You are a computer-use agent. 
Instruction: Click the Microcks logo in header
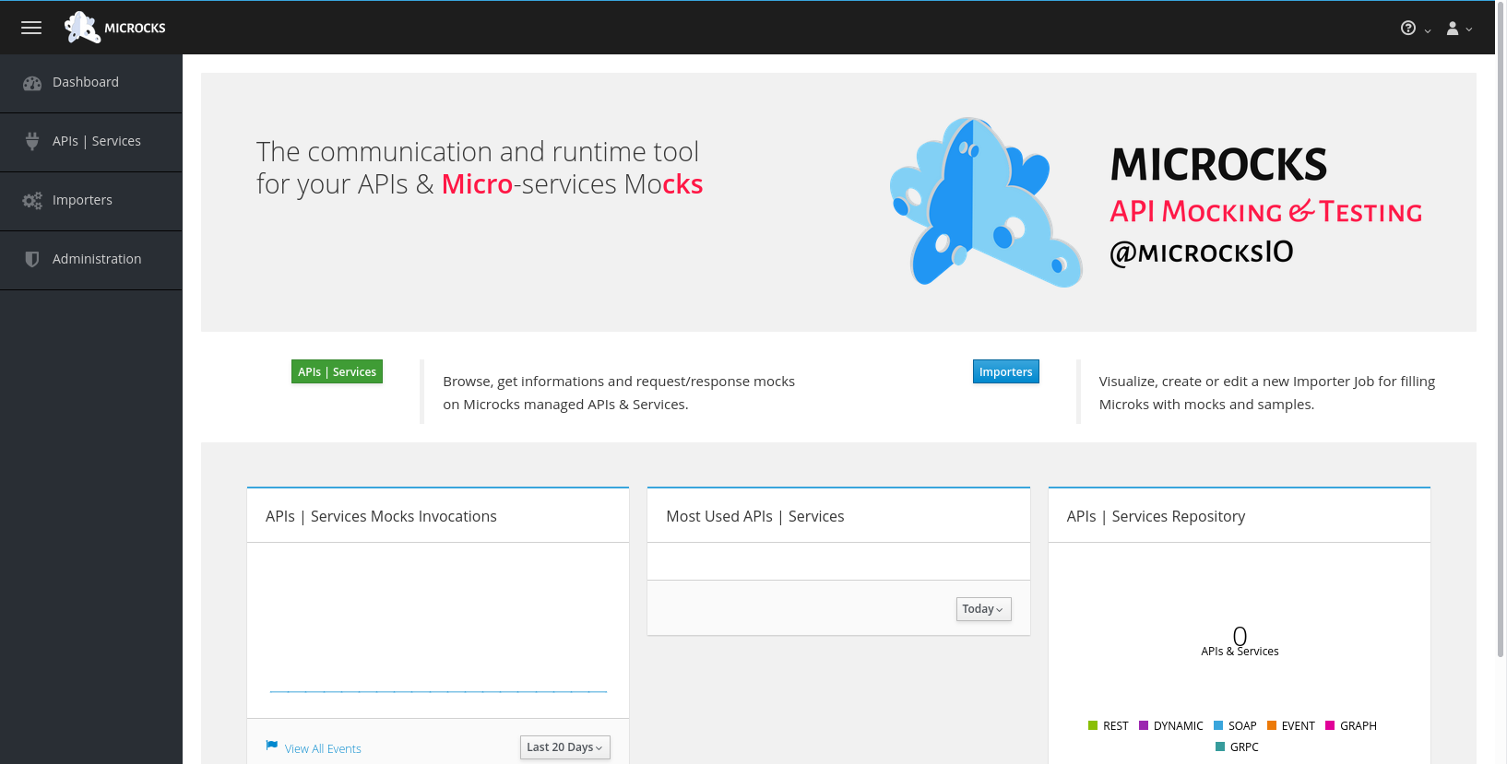(115, 28)
